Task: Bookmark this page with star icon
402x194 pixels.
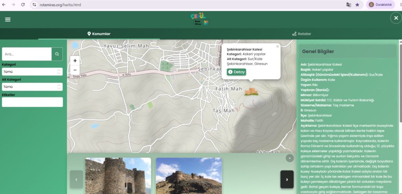Action: [357, 5]
